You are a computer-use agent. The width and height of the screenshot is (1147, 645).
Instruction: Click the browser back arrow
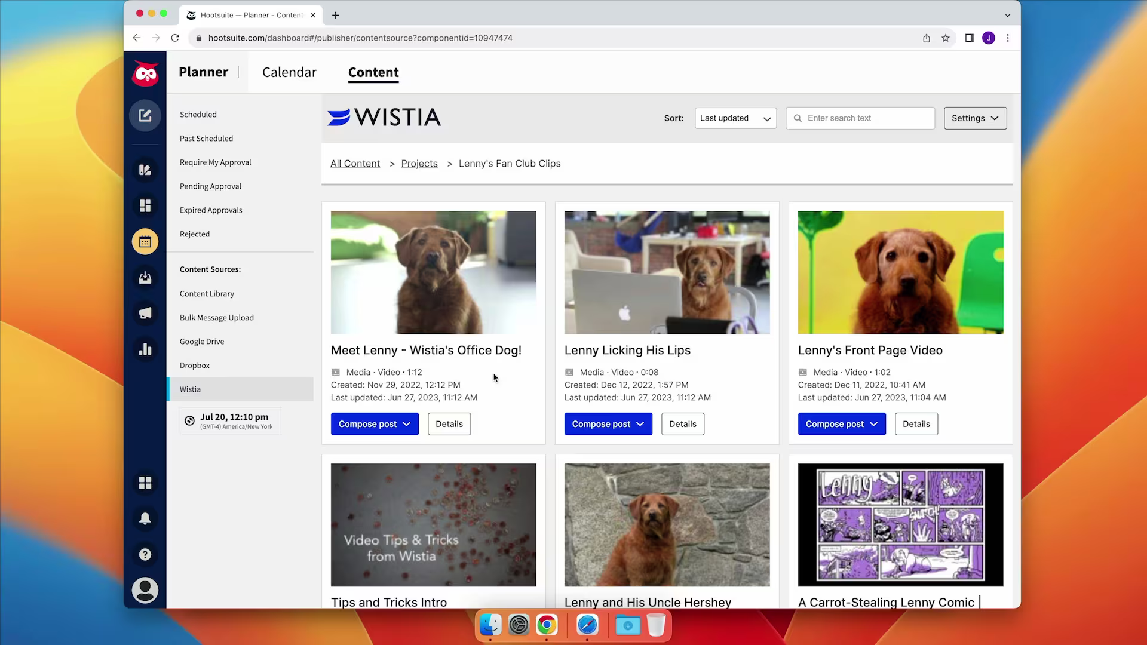[137, 38]
